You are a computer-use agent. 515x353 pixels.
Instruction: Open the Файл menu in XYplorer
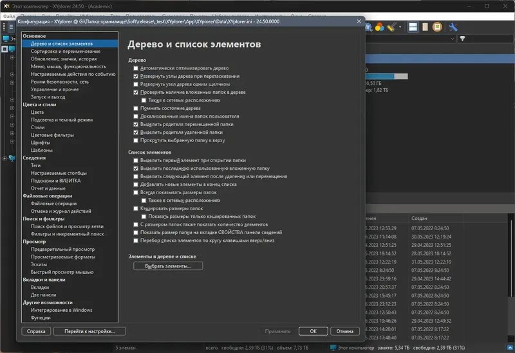[9, 16]
